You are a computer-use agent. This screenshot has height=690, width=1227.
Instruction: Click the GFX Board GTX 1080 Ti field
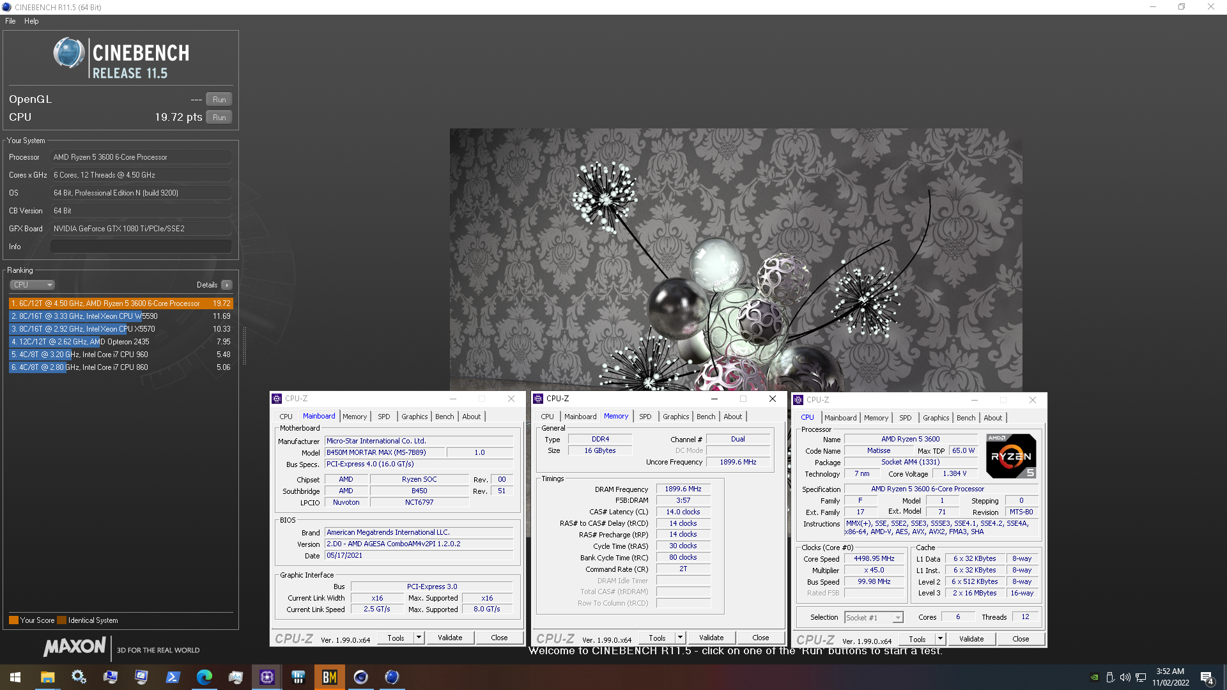[x=141, y=229]
